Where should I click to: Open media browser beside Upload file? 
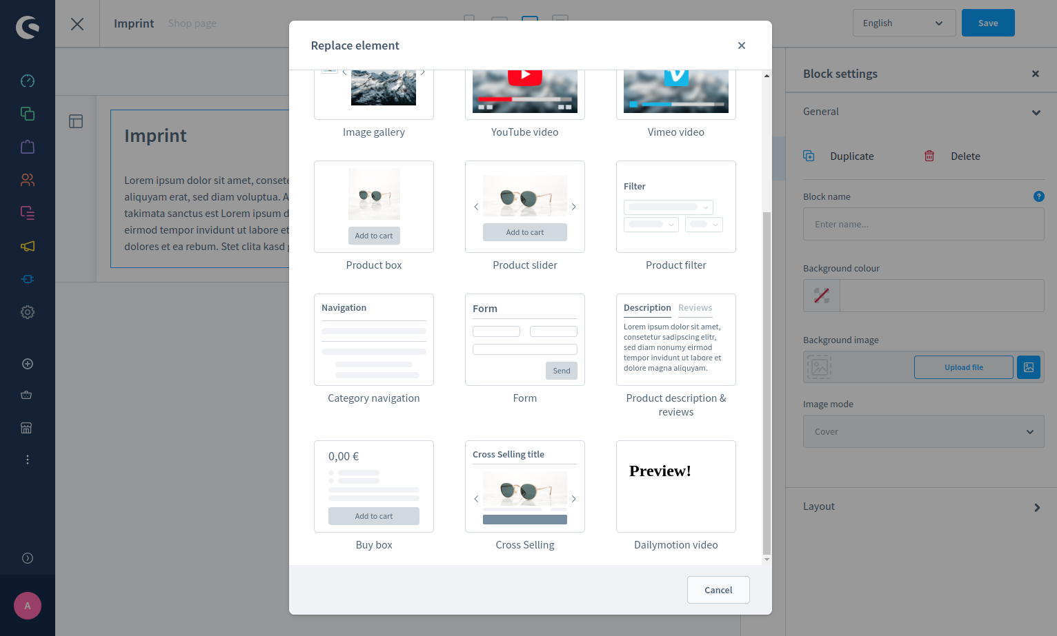pyautogui.click(x=1029, y=367)
